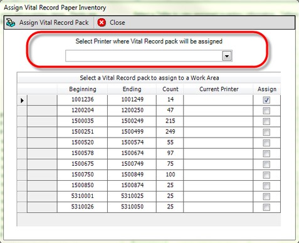
Task: Select Ending cell 1500574
Action: (x=132, y=143)
